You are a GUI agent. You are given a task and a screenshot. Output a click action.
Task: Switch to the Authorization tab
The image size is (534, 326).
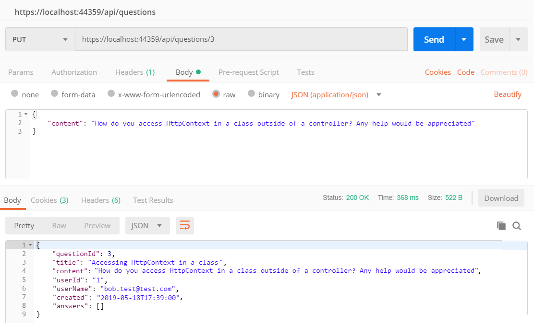74,72
